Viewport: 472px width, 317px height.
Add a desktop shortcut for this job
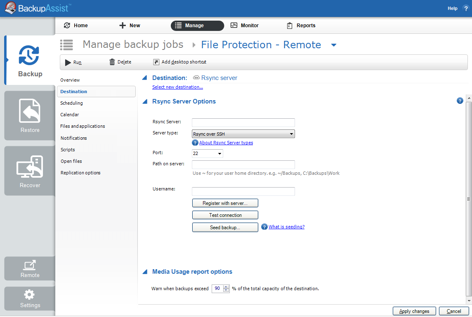point(180,62)
